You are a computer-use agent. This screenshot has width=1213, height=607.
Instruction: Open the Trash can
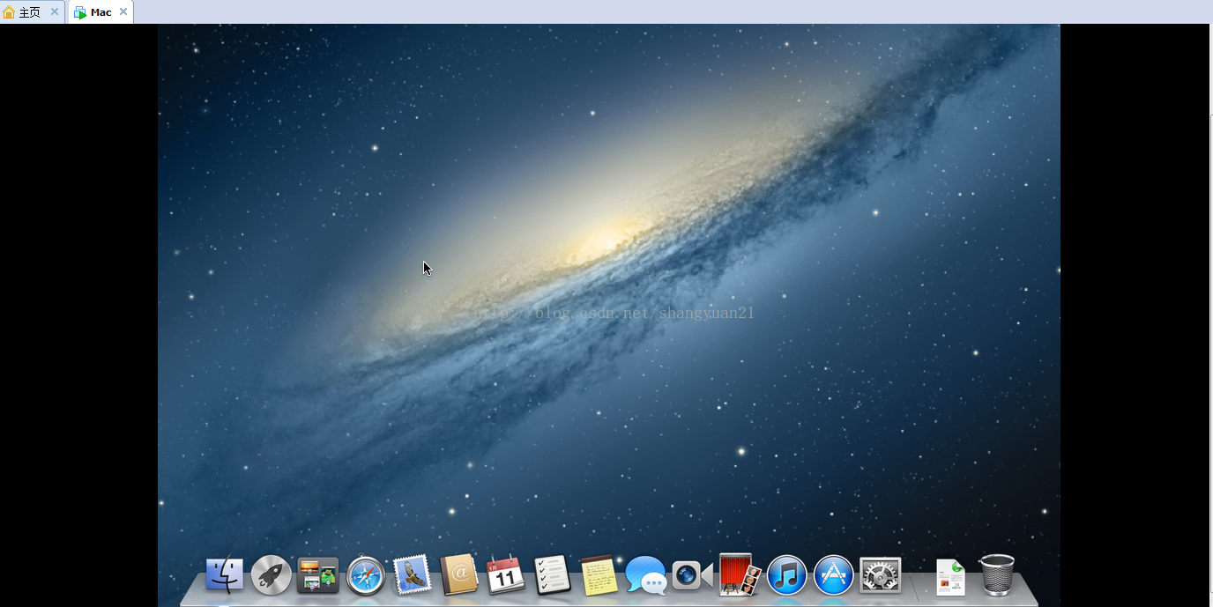997,575
